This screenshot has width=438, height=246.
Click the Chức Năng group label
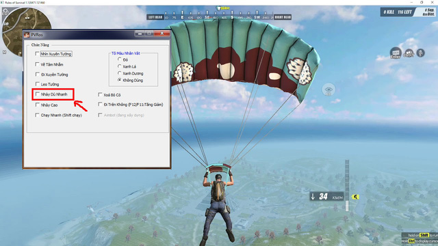tap(40, 44)
